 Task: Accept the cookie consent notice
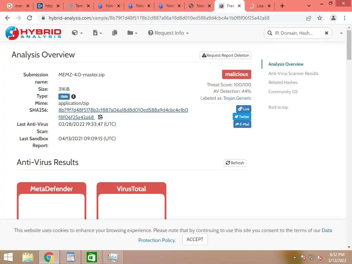[x=195, y=239]
